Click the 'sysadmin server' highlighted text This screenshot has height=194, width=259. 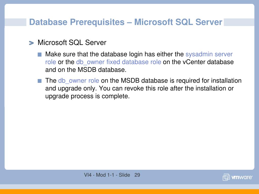(209, 54)
